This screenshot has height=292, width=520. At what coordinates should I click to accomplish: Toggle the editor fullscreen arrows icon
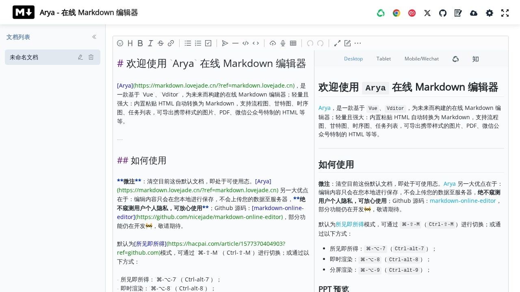[x=337, y=43]
